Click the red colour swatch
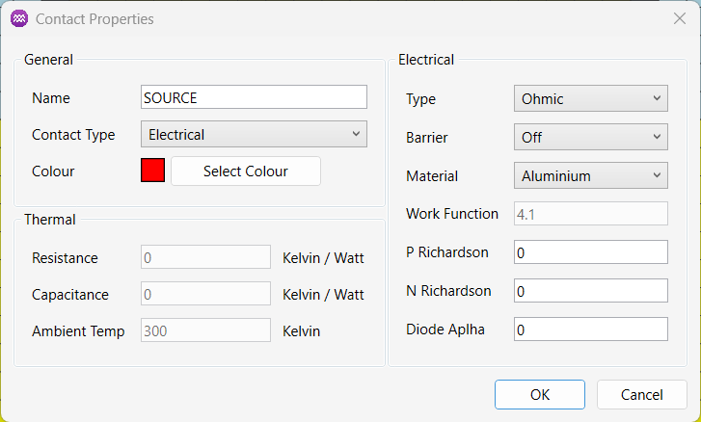 (153, 171)
